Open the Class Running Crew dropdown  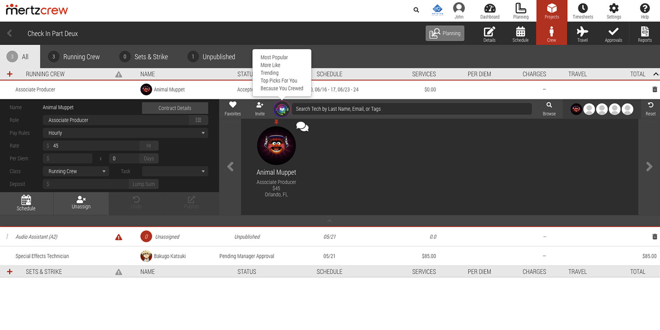click(76, 171)
